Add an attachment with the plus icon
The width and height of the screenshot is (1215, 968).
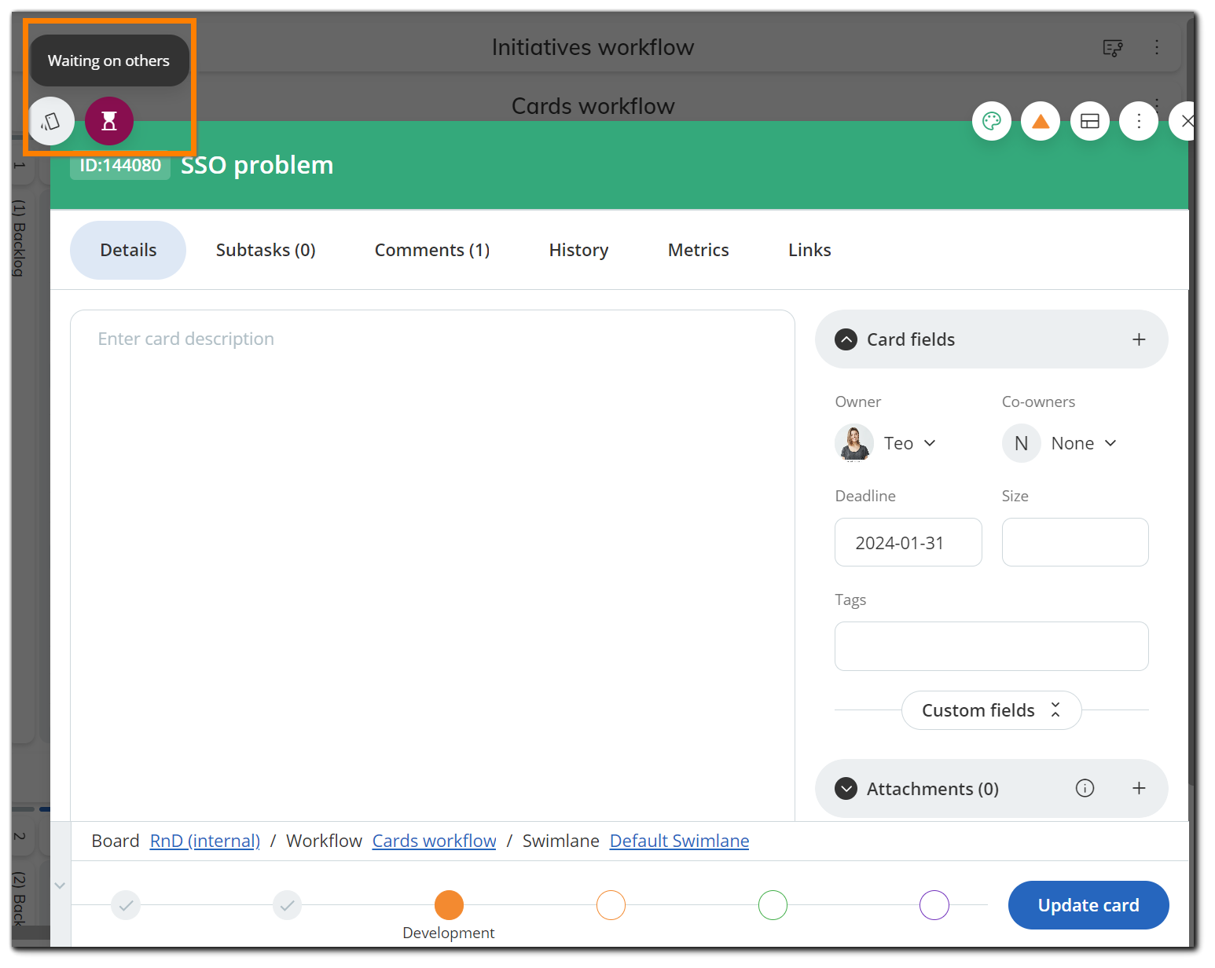click(1139, 788)
